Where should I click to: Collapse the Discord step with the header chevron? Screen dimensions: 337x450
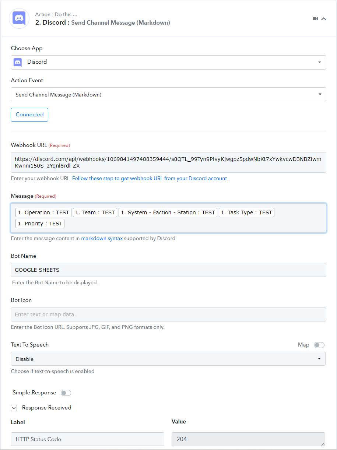[324, 19]
